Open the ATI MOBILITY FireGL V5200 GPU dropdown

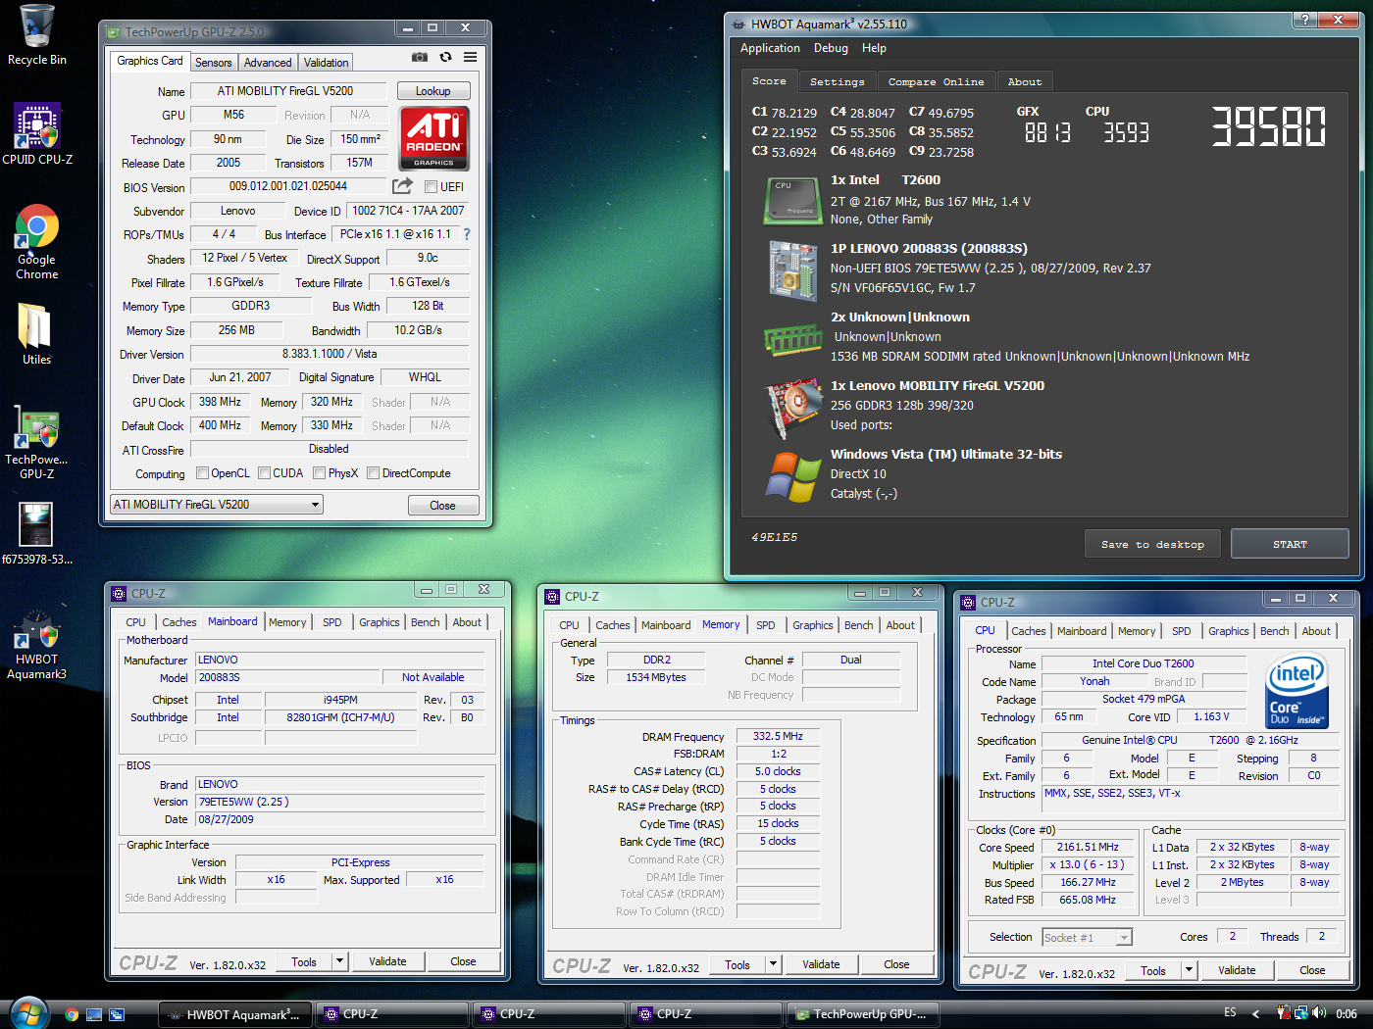click(217, 505)
